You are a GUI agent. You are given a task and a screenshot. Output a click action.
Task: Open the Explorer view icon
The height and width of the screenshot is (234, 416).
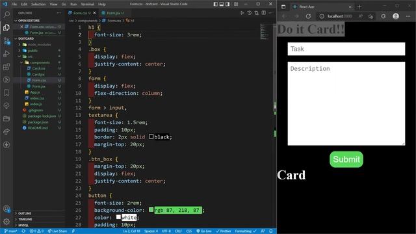6,27
